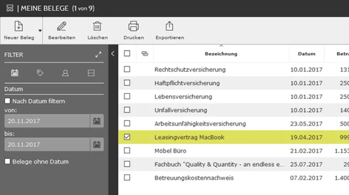Open the more options filter icon
349x195 pixels.
tap(91, 73)
